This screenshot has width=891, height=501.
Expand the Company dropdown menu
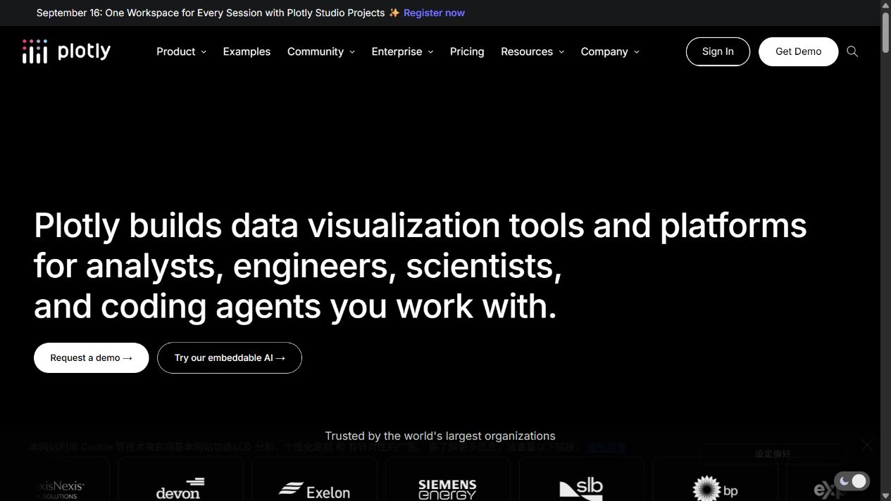(x=610, y=51)
